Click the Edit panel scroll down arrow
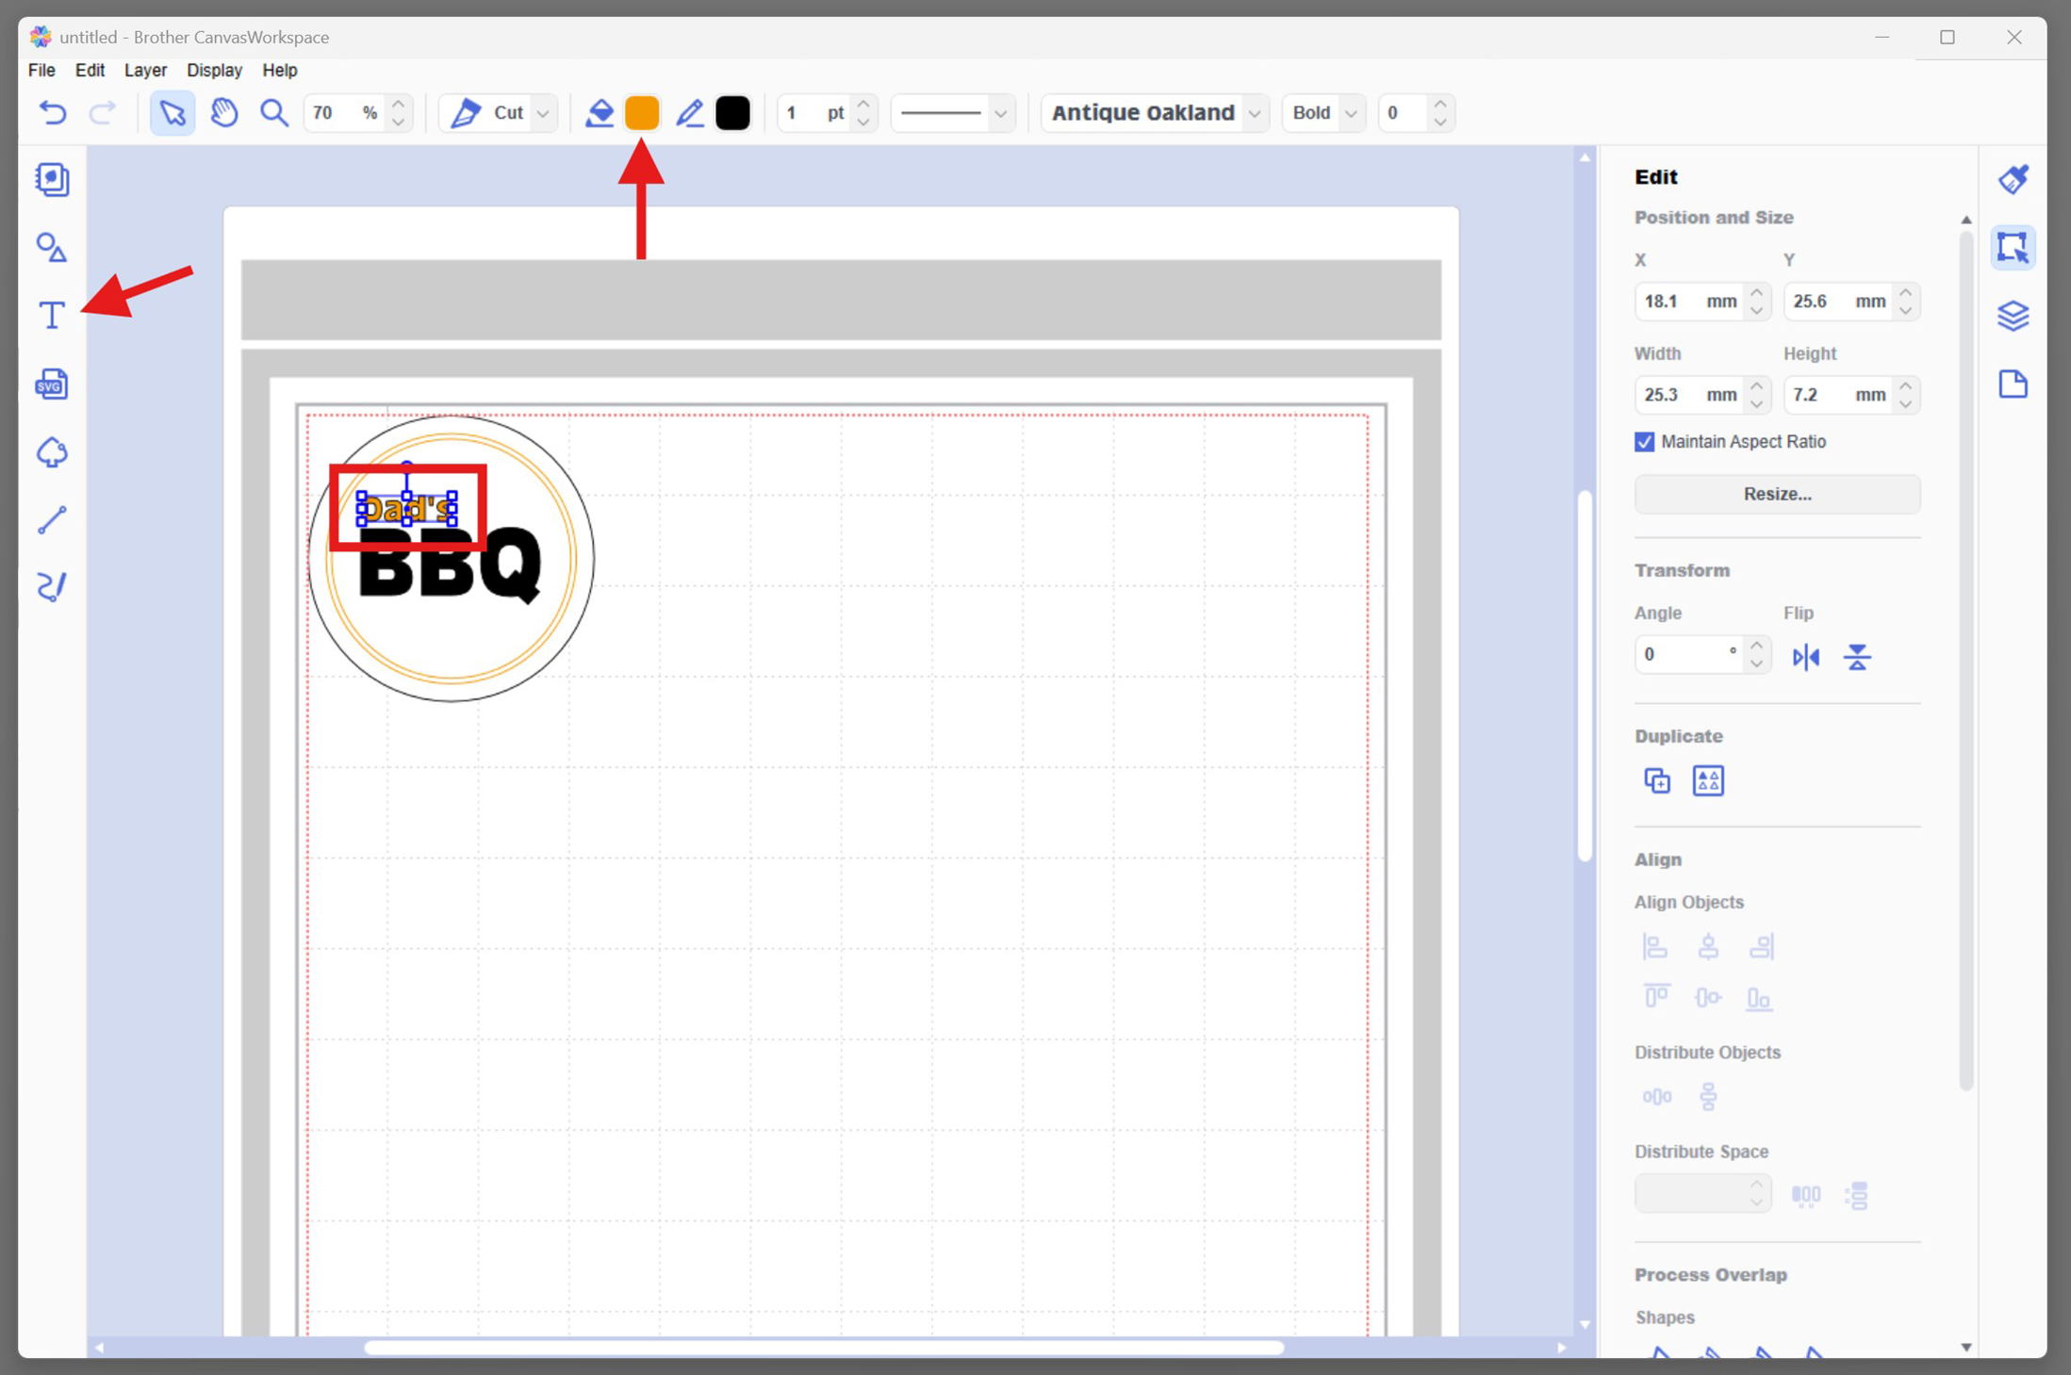Viewport: 2071px width, 1375px height. (x=1965, y=1347)
